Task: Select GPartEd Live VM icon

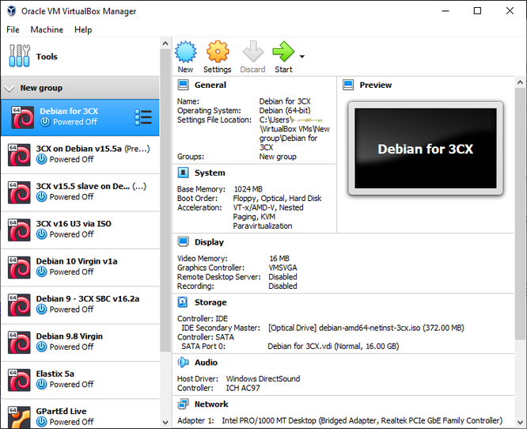Action: click(x=19, y=417)
